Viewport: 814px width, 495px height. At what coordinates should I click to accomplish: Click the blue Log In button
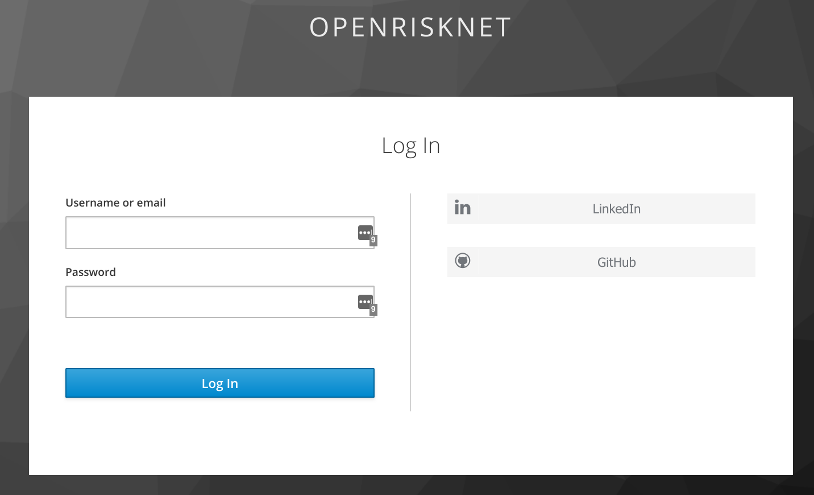[x=219, y=383]
